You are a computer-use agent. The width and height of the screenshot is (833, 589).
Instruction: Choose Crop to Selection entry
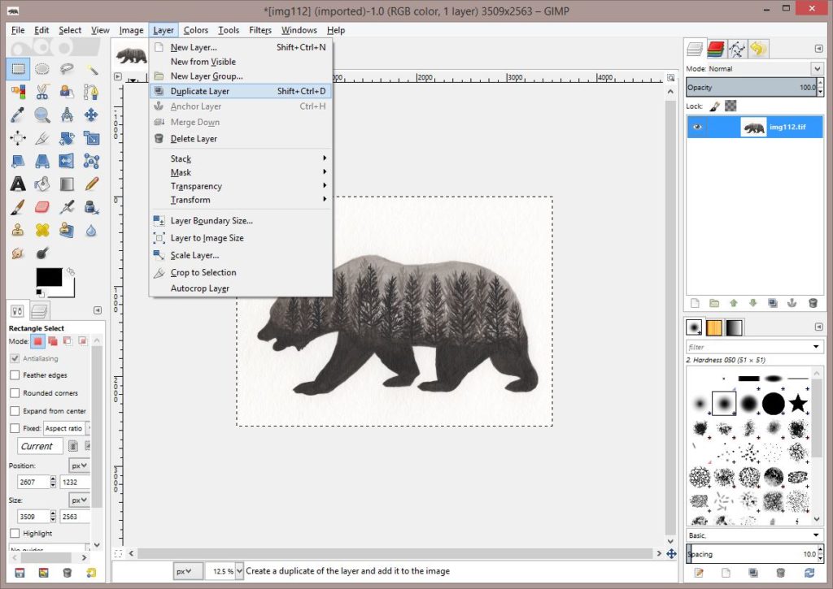point(241,272)
